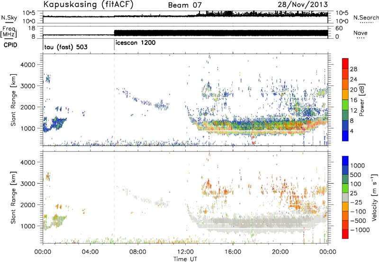Click the 4000 km tick in velocity panel
379x262 pixels.
pyautogui.click(x=27, y=162)
